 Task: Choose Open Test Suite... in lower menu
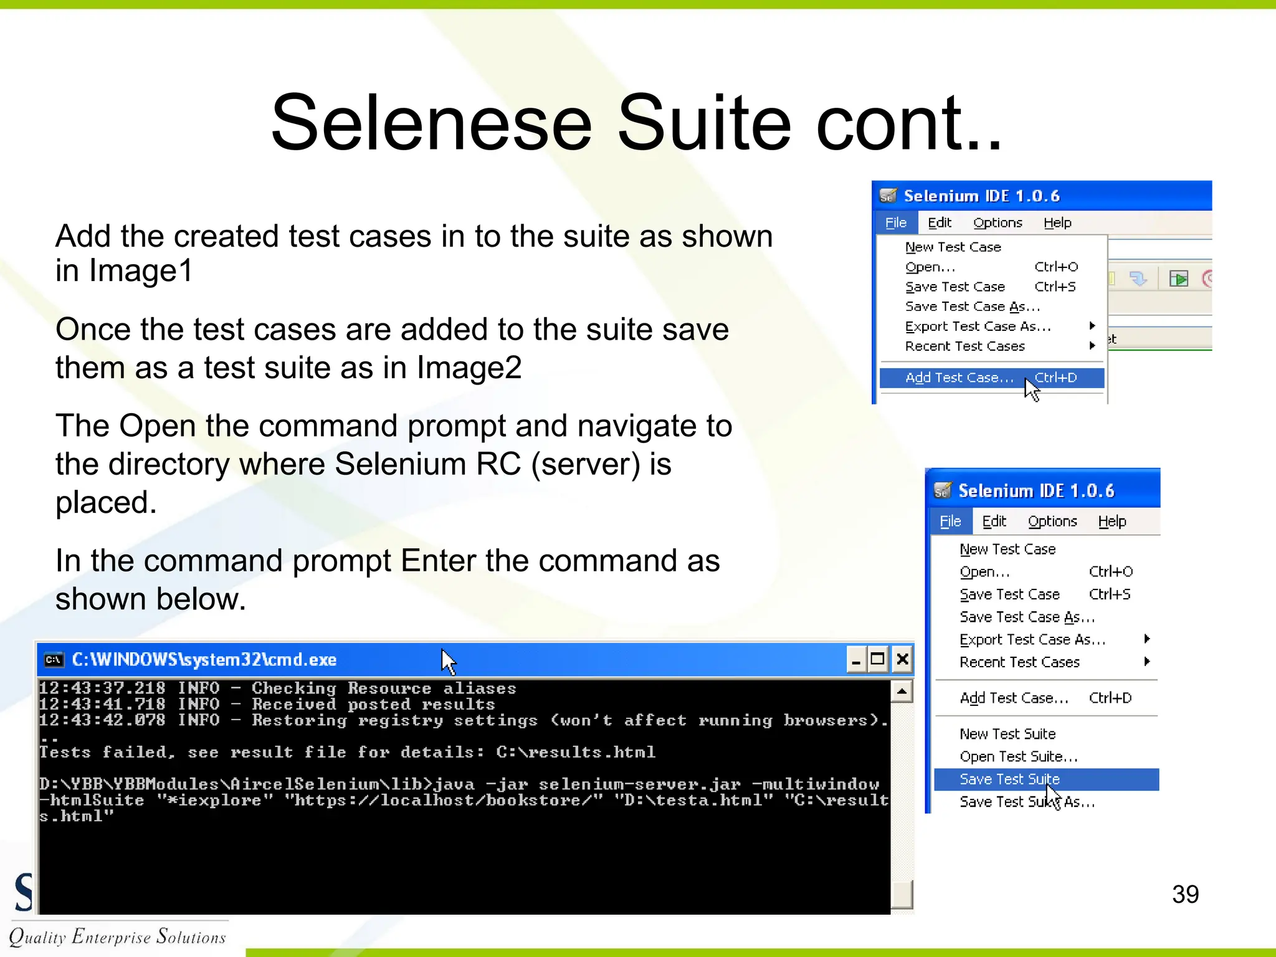(x=1047, y=756)
